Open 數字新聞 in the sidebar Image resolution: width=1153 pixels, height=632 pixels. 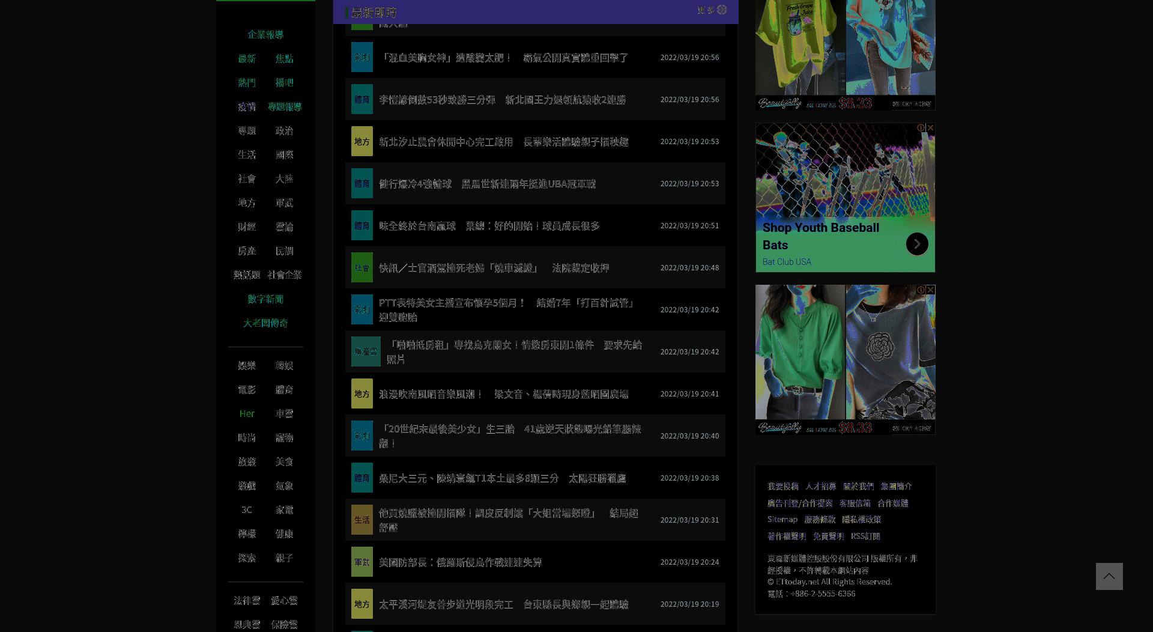(265, 299)
